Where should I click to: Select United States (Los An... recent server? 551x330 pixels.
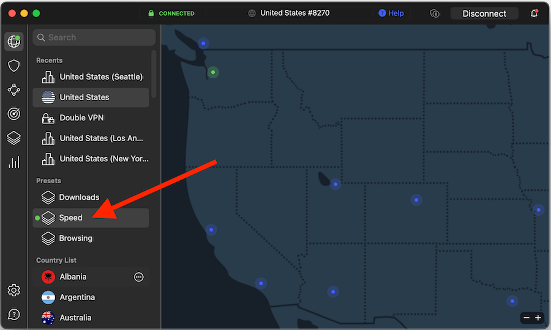91,138
